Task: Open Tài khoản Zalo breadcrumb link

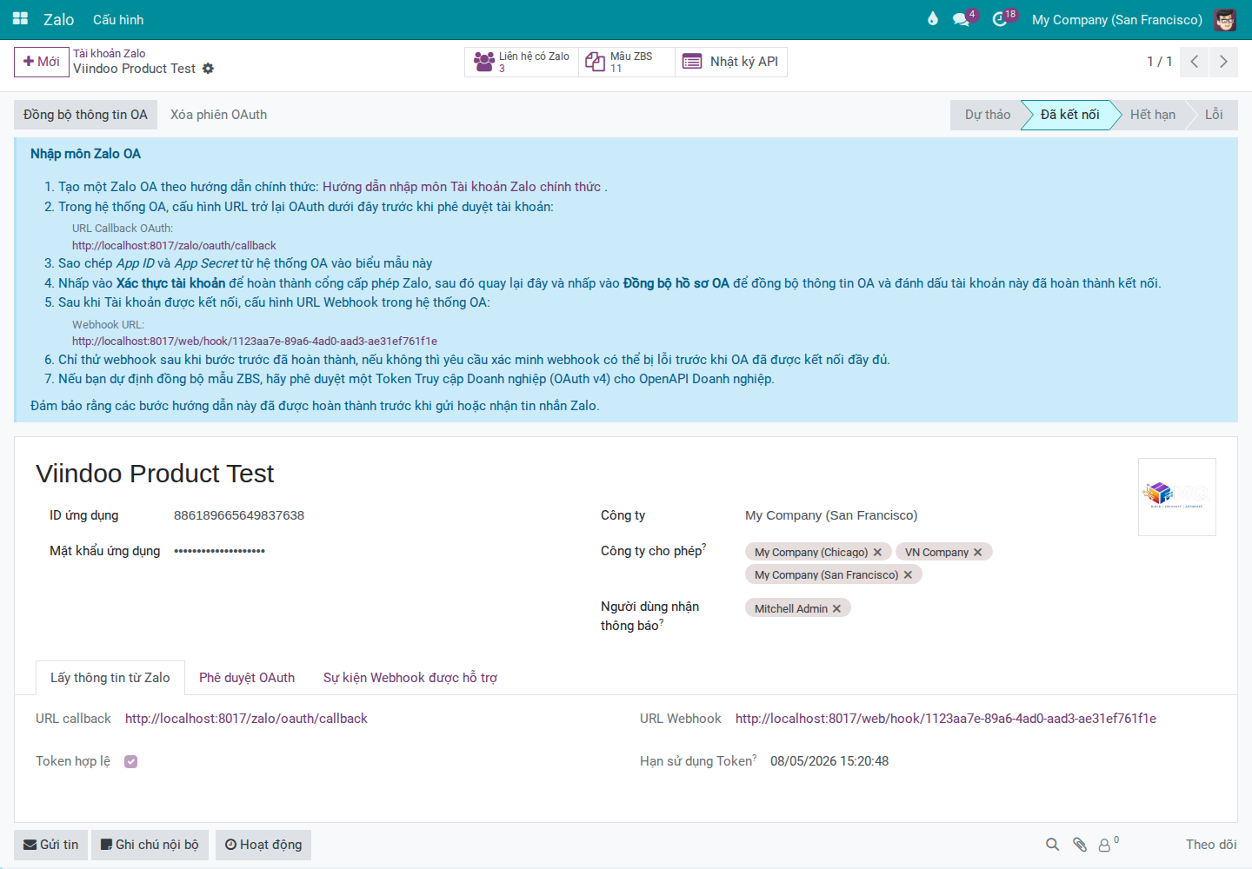Action: point(110,54)
